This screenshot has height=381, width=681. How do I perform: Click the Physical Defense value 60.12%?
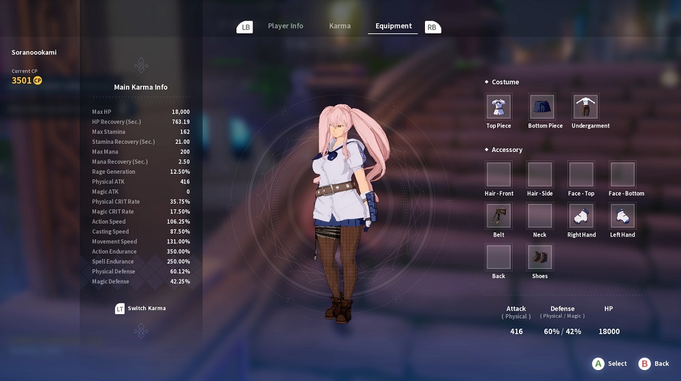(x=180, y=271)
